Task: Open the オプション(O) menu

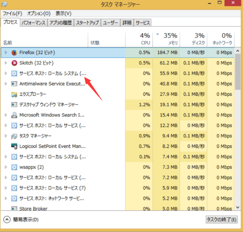Action: coord(39,13)
